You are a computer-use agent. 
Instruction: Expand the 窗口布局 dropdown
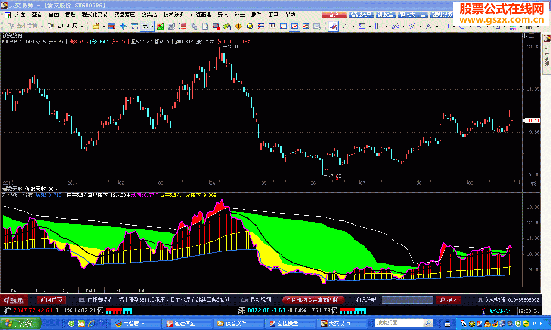(82, 26)
